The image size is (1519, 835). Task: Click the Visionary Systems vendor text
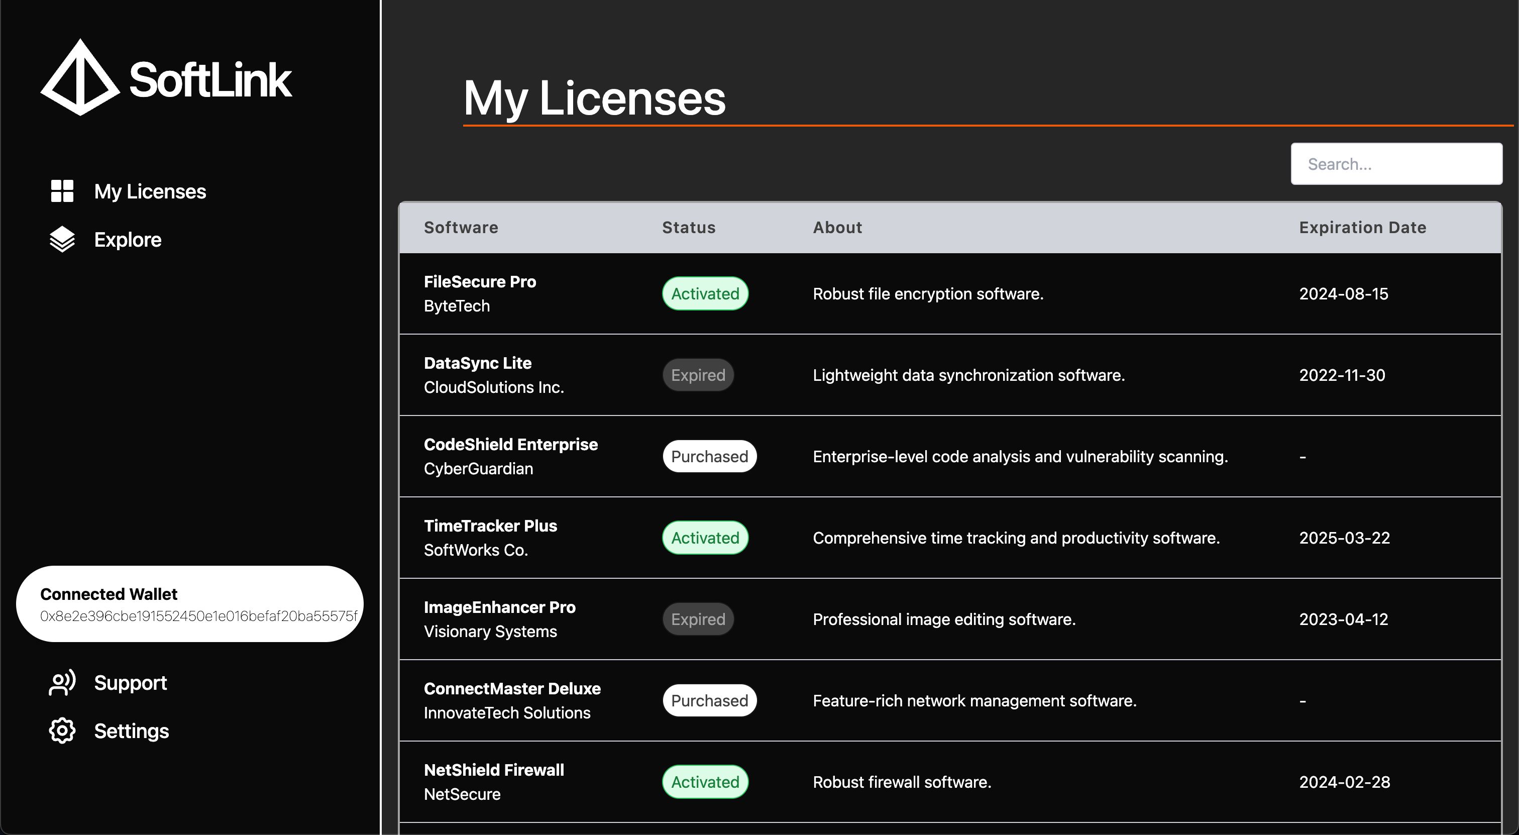(x=491, y=632)
